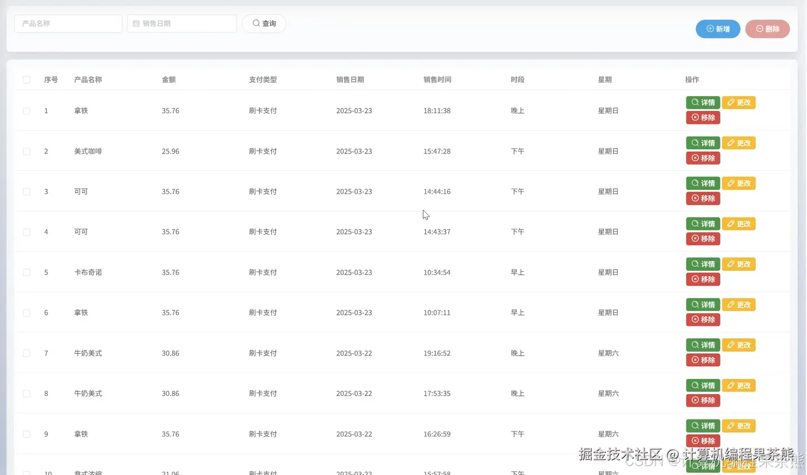Click the 查询 search button

click(x=263, y=23)
